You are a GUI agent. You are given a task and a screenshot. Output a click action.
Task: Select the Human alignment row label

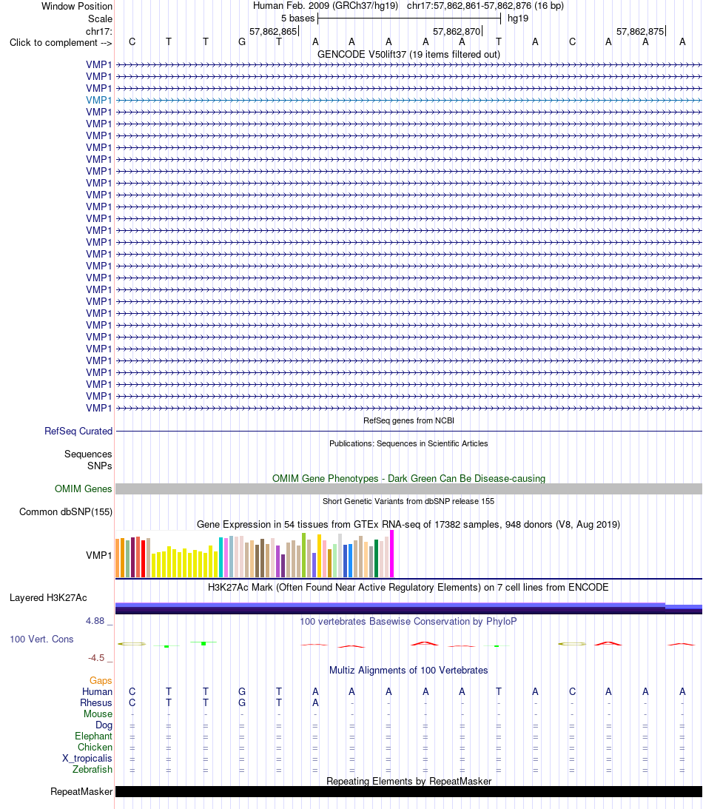(x=97, y=691)
